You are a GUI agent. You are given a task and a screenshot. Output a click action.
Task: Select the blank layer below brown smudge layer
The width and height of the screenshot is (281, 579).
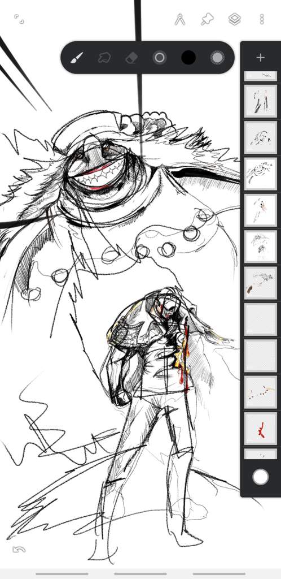pos(260,319)
